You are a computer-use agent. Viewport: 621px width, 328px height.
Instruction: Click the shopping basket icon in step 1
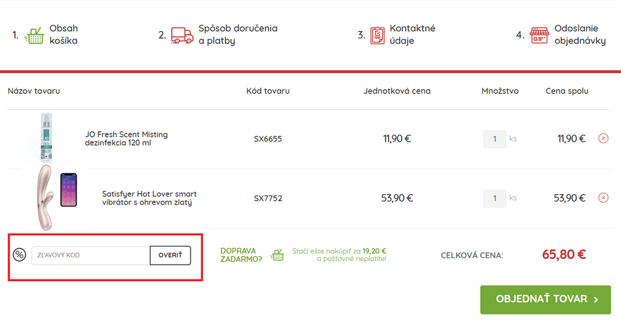point(34,35)
